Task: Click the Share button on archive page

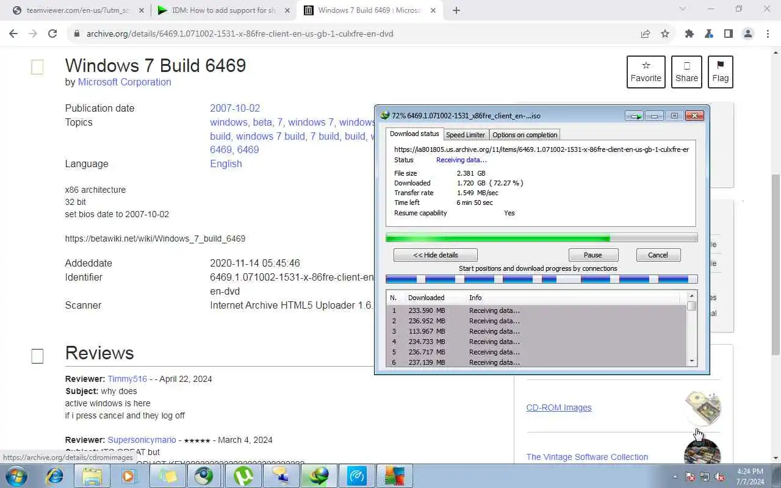Action: 686,71
